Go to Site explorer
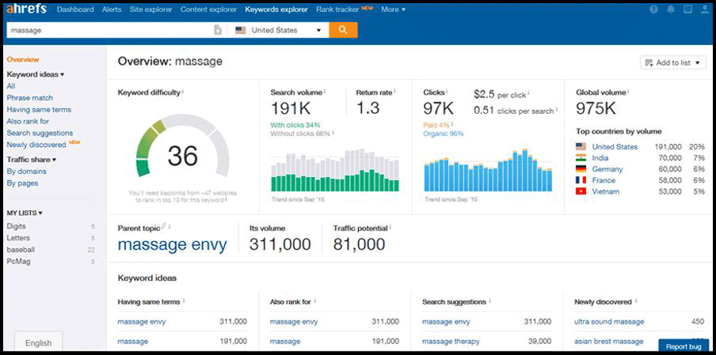The image size is (716, 355). pyautogui.click(x=150, y=9)
